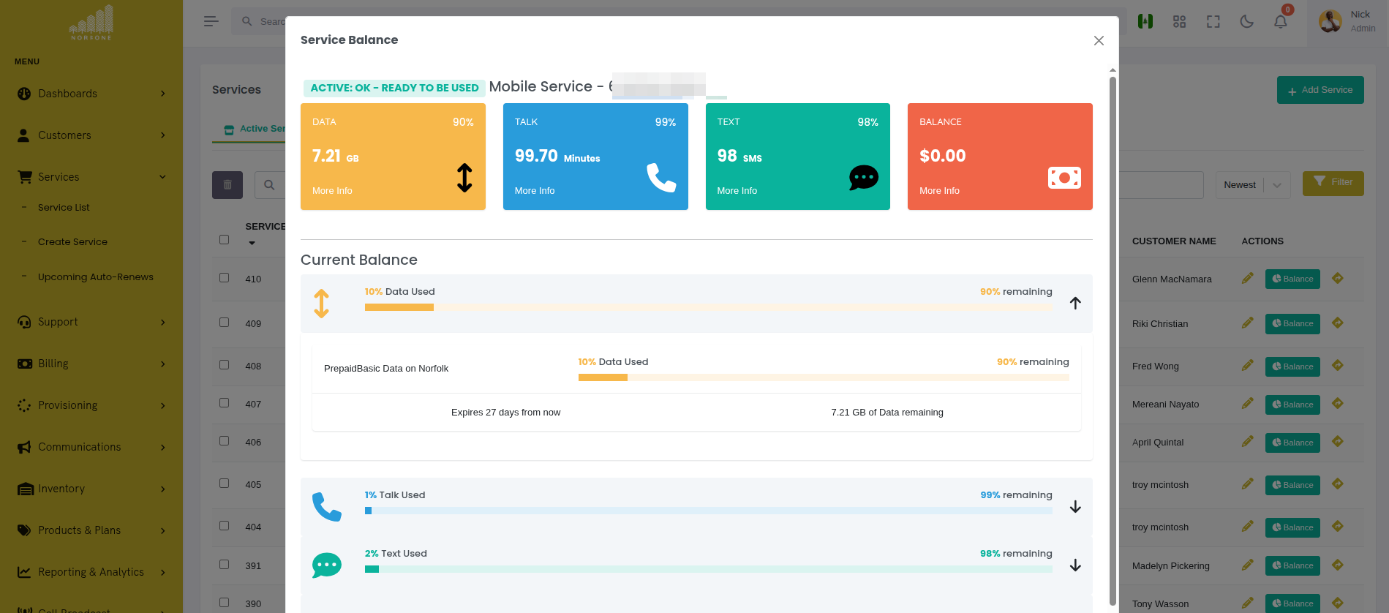The width and height of the screenshot is (1389, 613).
Task: Click the hamburger menu icon
Action: pos(211,22)
